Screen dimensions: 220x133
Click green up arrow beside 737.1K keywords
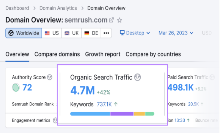(116, 104)
